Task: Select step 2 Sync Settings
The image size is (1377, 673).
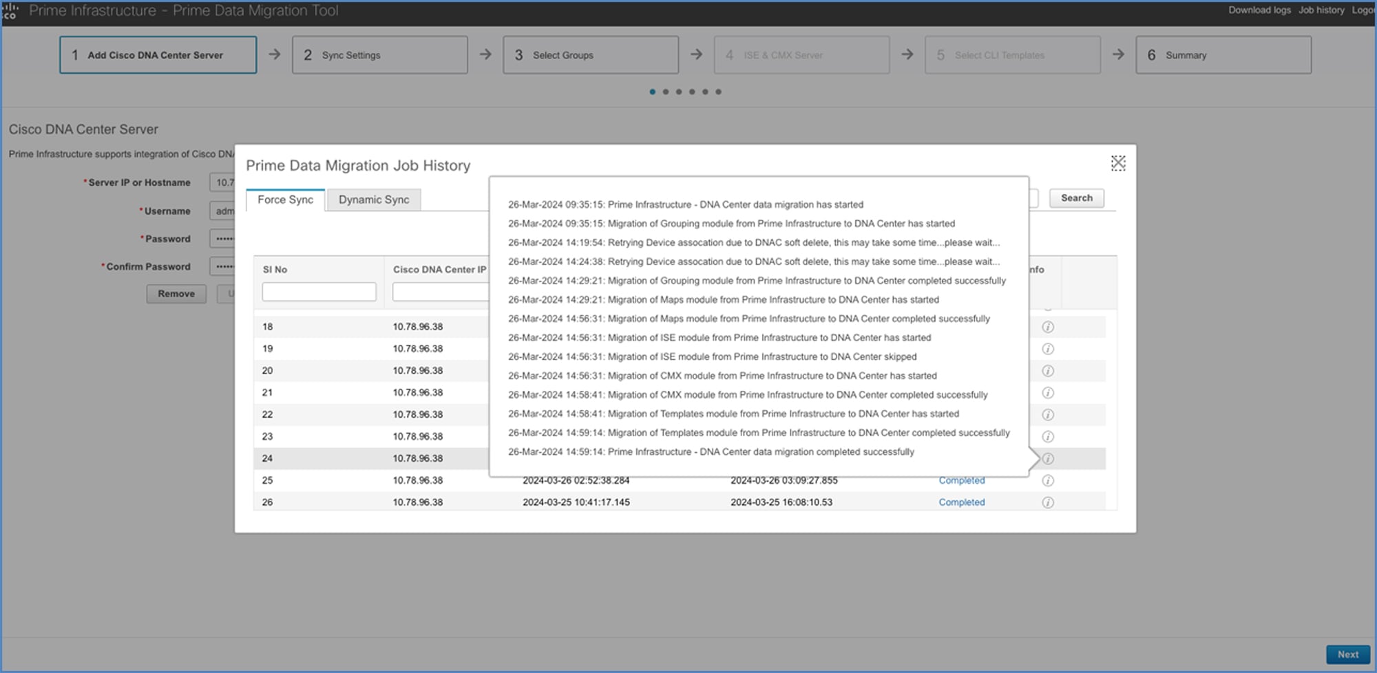Action: pyautogui.click(x=380, y=55)
